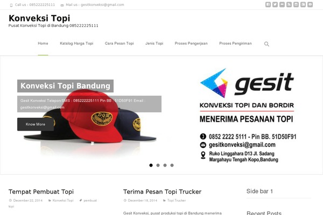Click the Flickr social icon
Image resolution: width=323 pixels, height=215 pixels.
coord(282,4)
